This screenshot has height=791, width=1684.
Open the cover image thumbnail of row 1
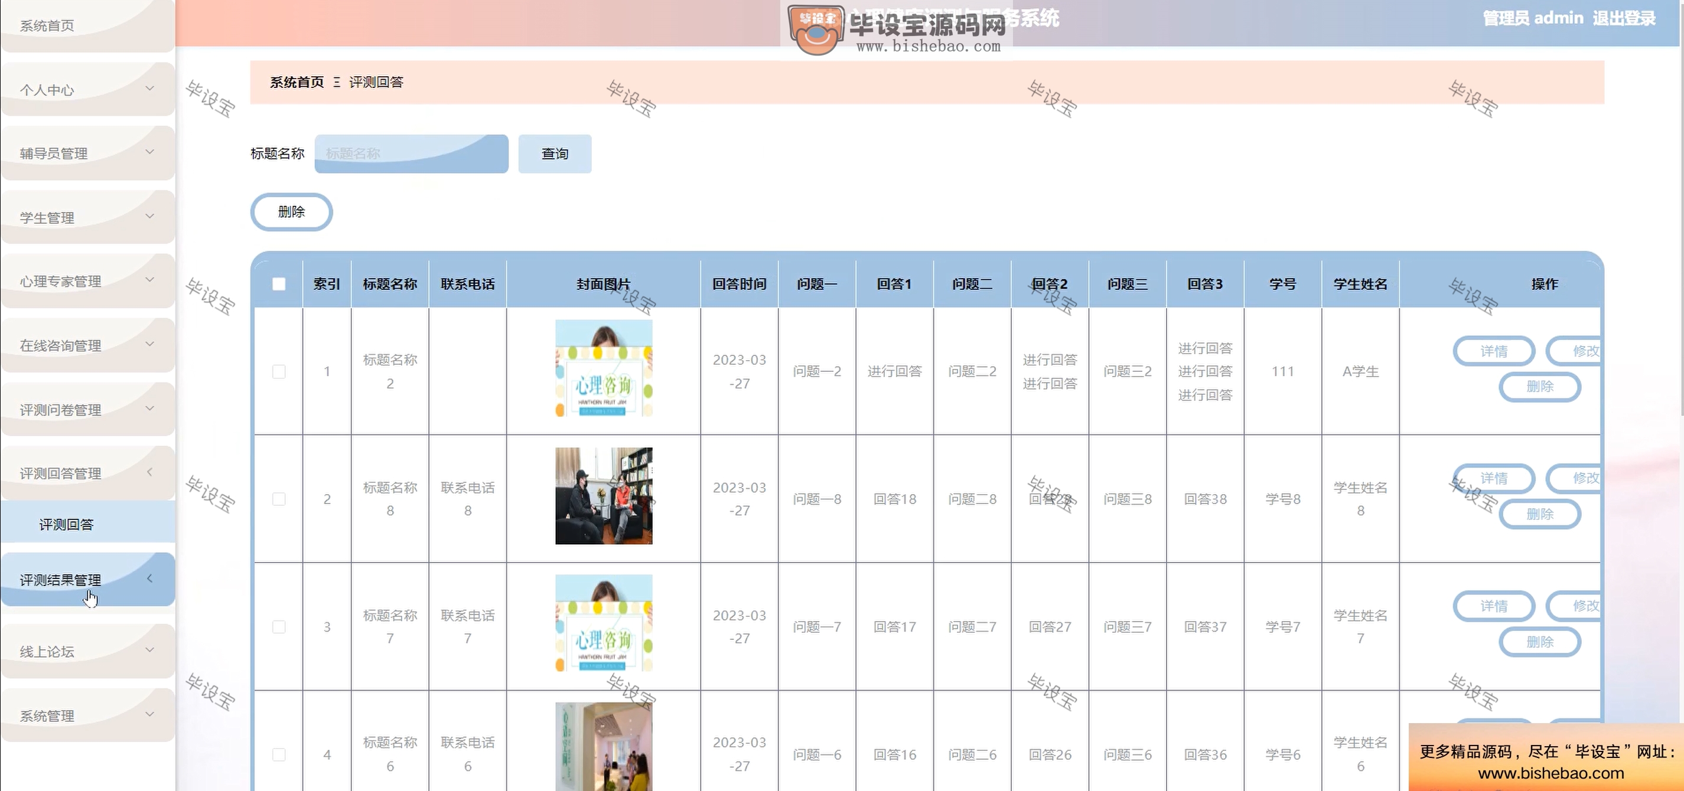[604, 368]
